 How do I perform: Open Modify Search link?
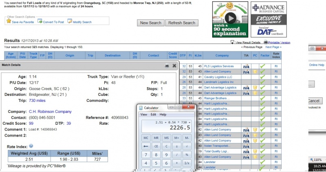[82, 22]
